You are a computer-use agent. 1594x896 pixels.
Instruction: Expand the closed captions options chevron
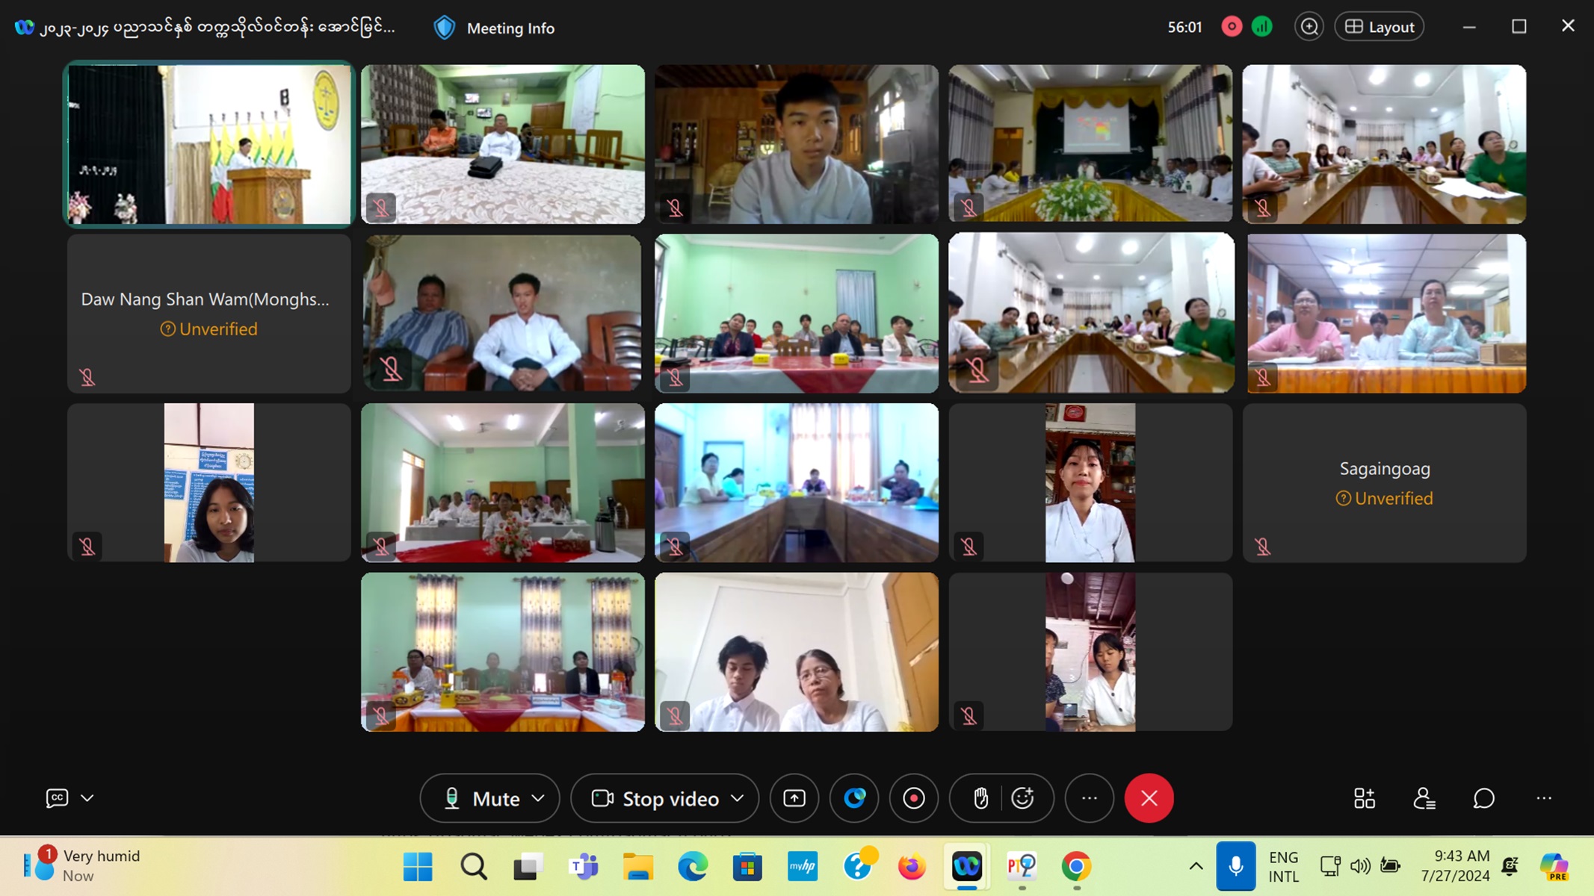coord(87,798)
